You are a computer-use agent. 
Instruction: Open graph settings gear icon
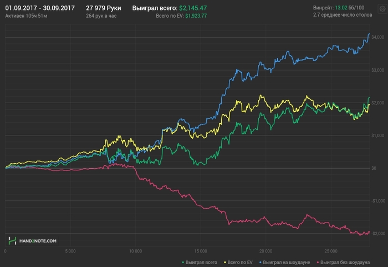(382, 9)
